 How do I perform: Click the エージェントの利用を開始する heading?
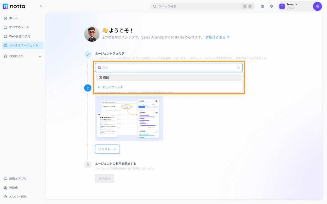pos(115,164)
